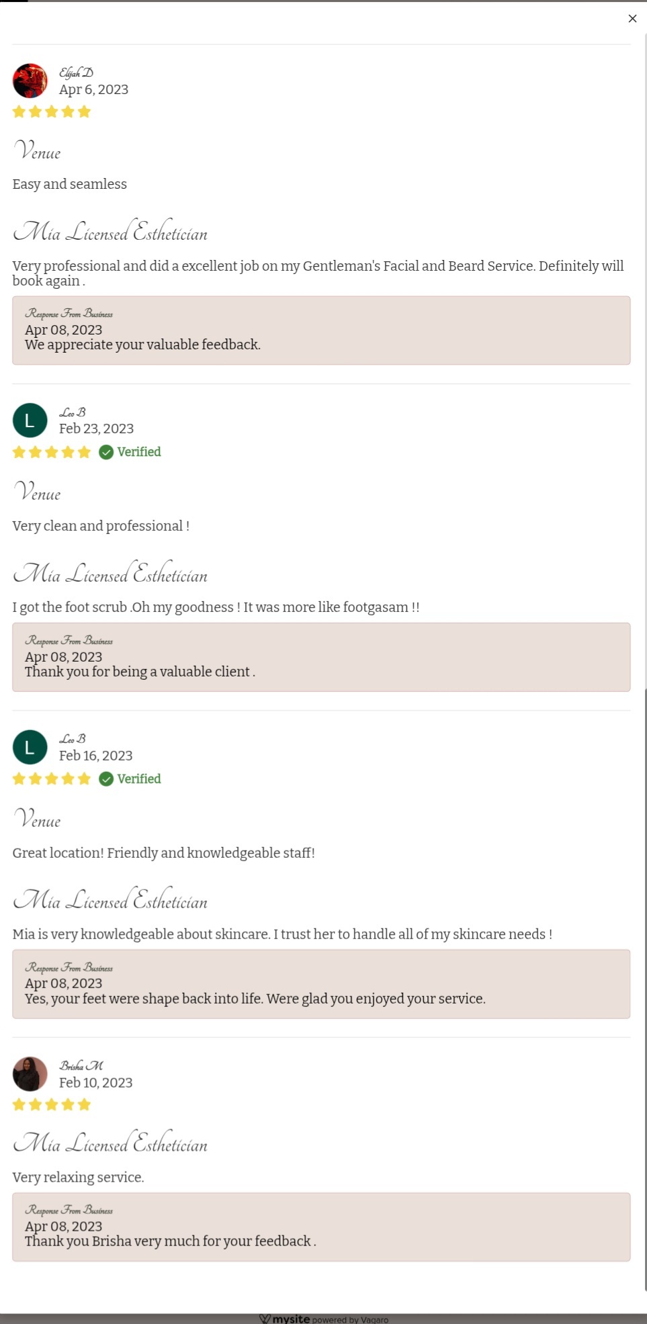Click the reviewer name Brisha M

click(x=81, y=1065)
